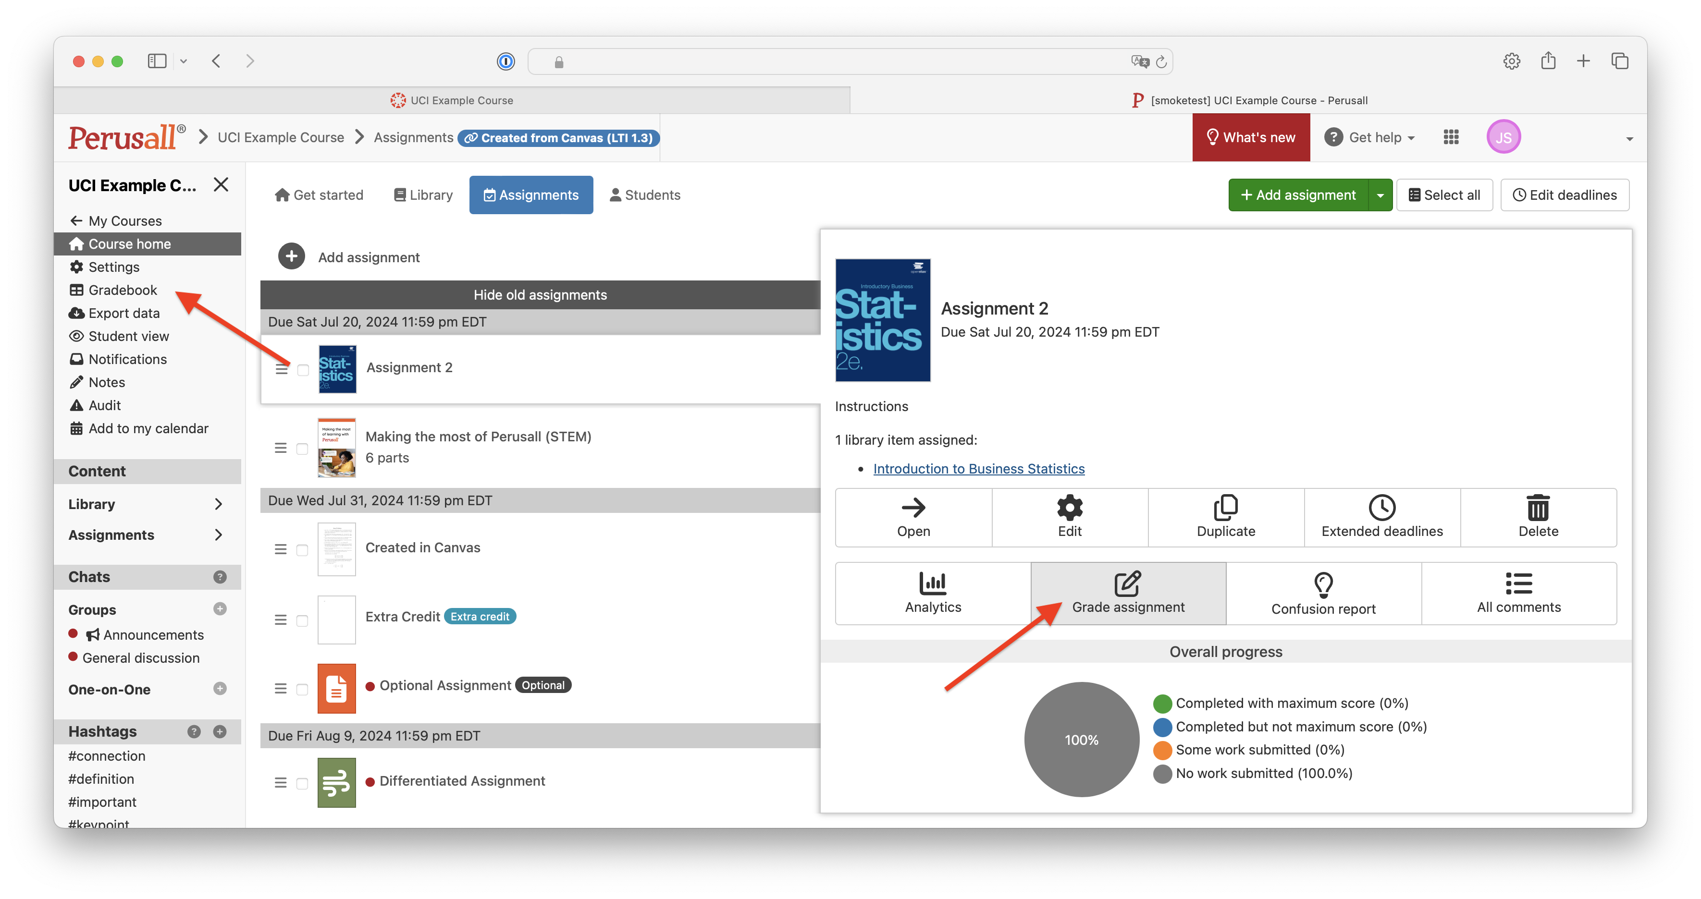Expand the Library section chevron
Screen dimensions: 1701x899
(x=219, y=504)
